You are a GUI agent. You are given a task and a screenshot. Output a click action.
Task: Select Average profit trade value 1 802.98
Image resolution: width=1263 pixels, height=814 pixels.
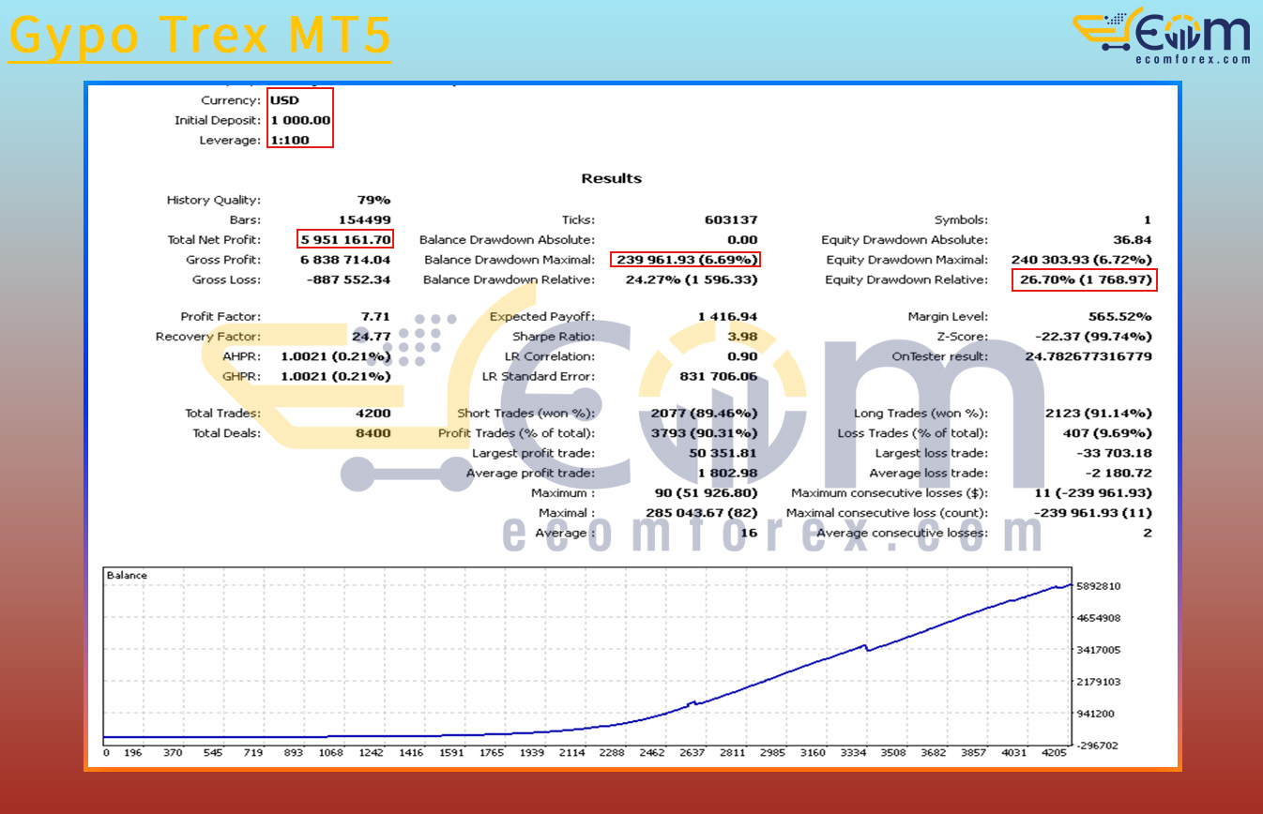(x=728, y=474)
